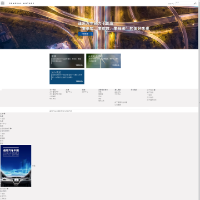Expand the plus icon below the report cover image
The height and width of the screenshot is (200, 200).
point(8,188)
